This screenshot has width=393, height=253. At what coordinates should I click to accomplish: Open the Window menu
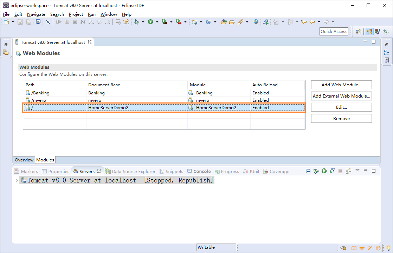109,14
